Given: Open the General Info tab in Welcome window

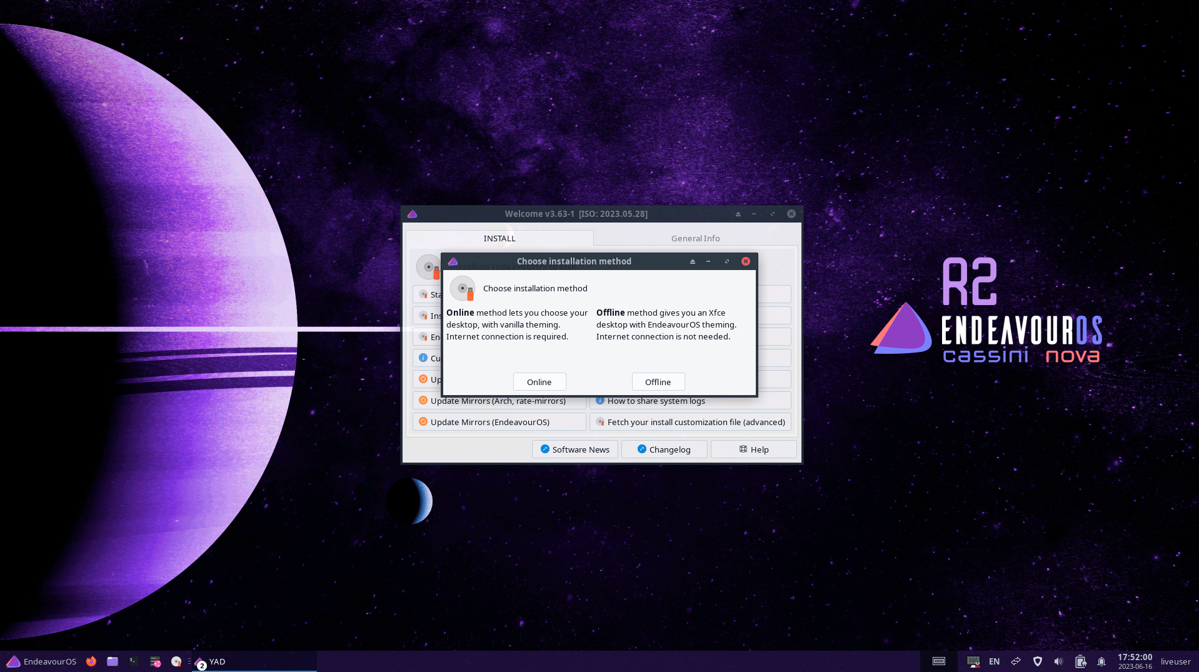Looking at the screenshot, I should (696, 238).
